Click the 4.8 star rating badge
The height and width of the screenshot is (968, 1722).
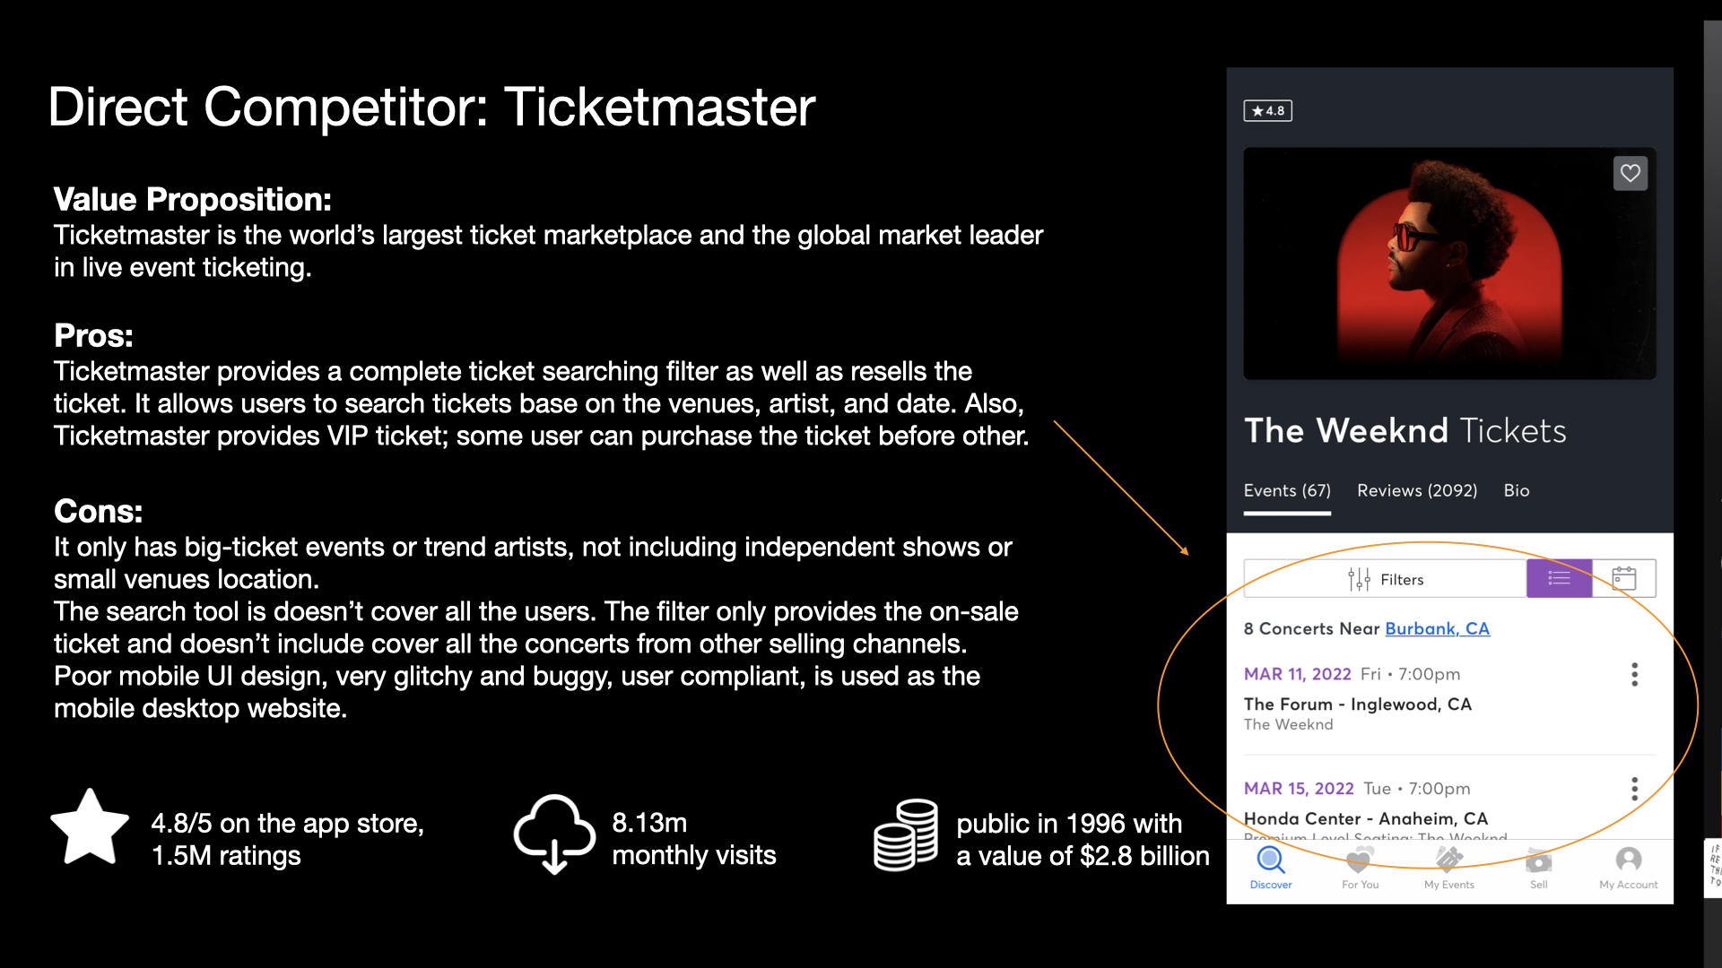click(x=1267, y=111)
